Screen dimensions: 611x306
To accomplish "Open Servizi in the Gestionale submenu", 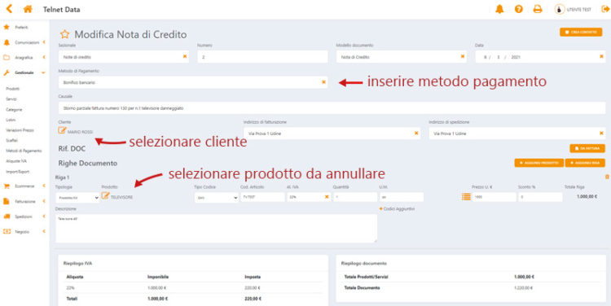I will pos(11,99).
